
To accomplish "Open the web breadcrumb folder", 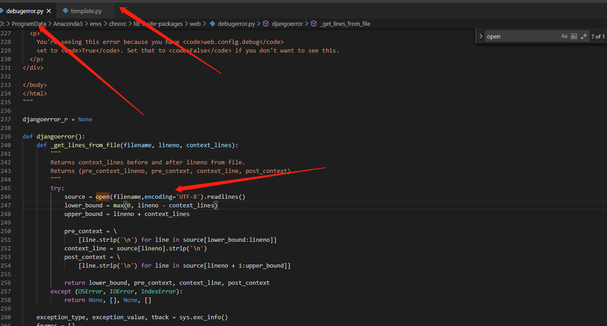I will pos(195,24).
